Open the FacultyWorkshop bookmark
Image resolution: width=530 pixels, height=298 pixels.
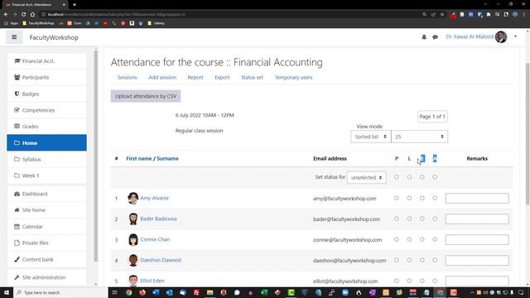(x=39, y=23)
